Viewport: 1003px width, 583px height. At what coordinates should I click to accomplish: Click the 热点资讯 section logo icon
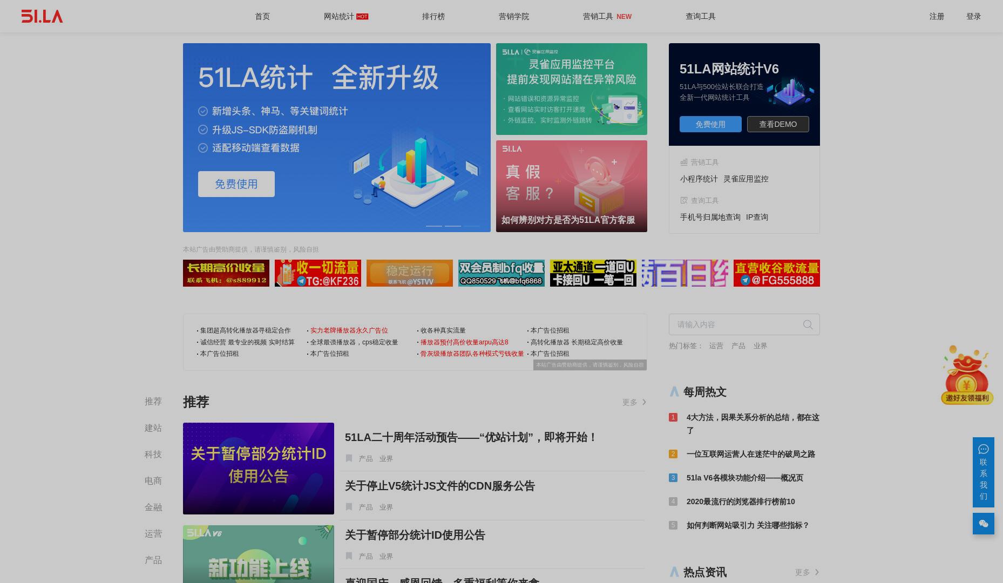(674, 572)
